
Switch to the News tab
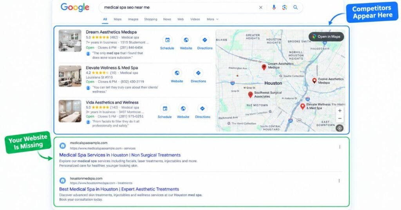[x=167, y=20]
